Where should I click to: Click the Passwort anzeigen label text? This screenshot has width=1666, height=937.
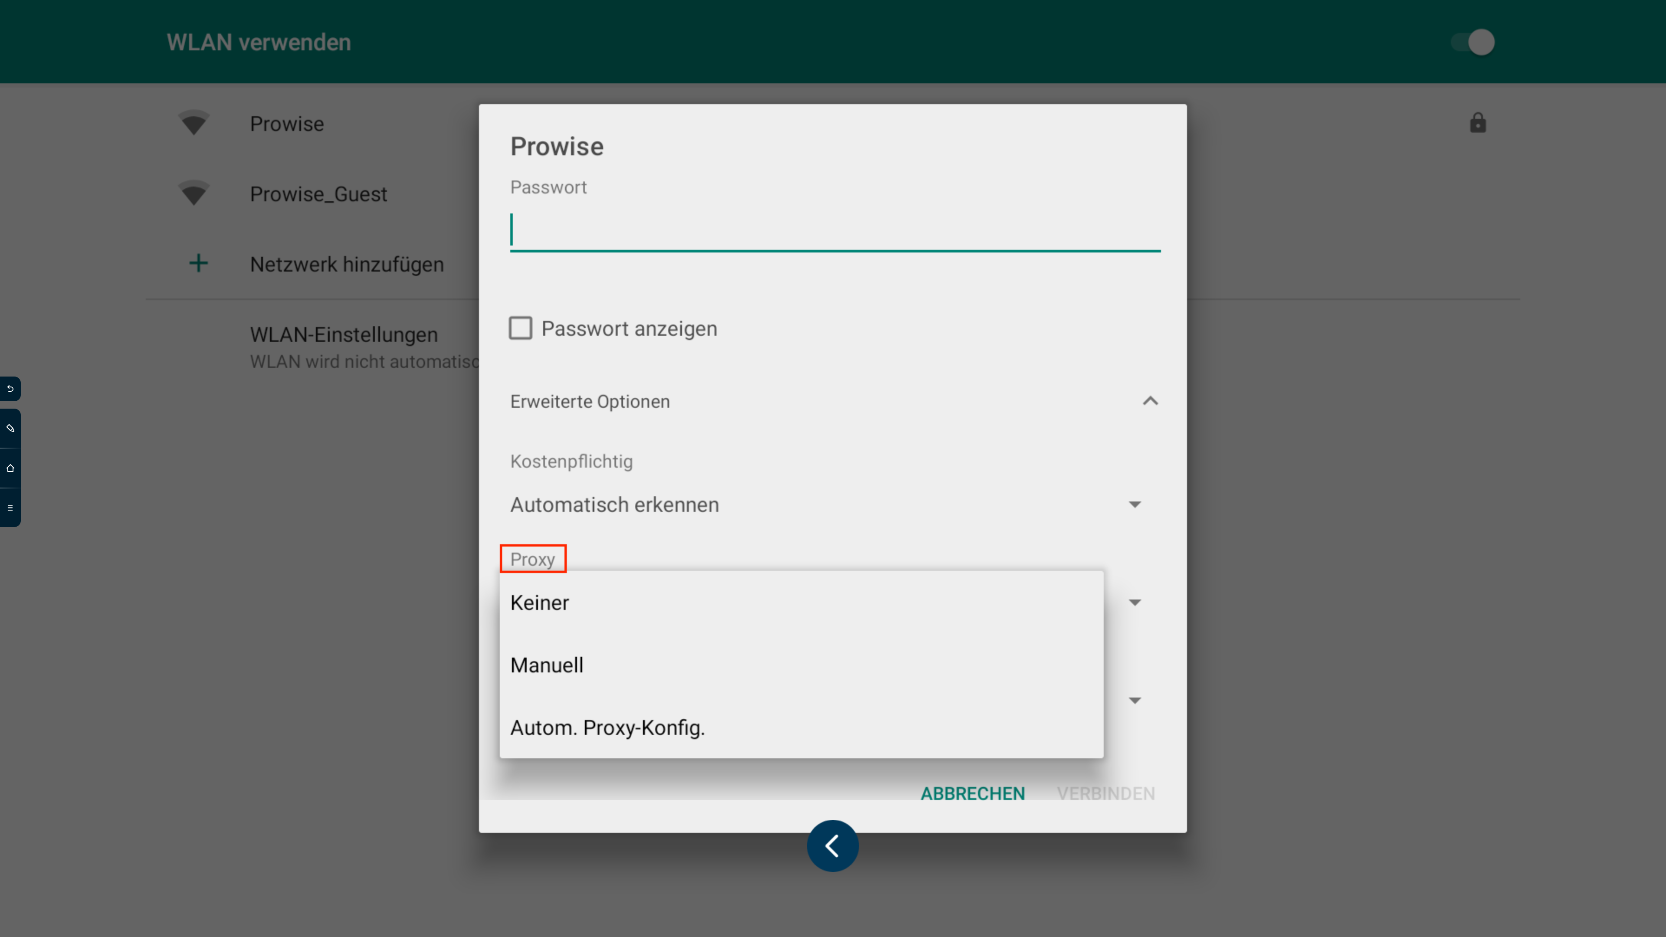(x=629, y=328)
